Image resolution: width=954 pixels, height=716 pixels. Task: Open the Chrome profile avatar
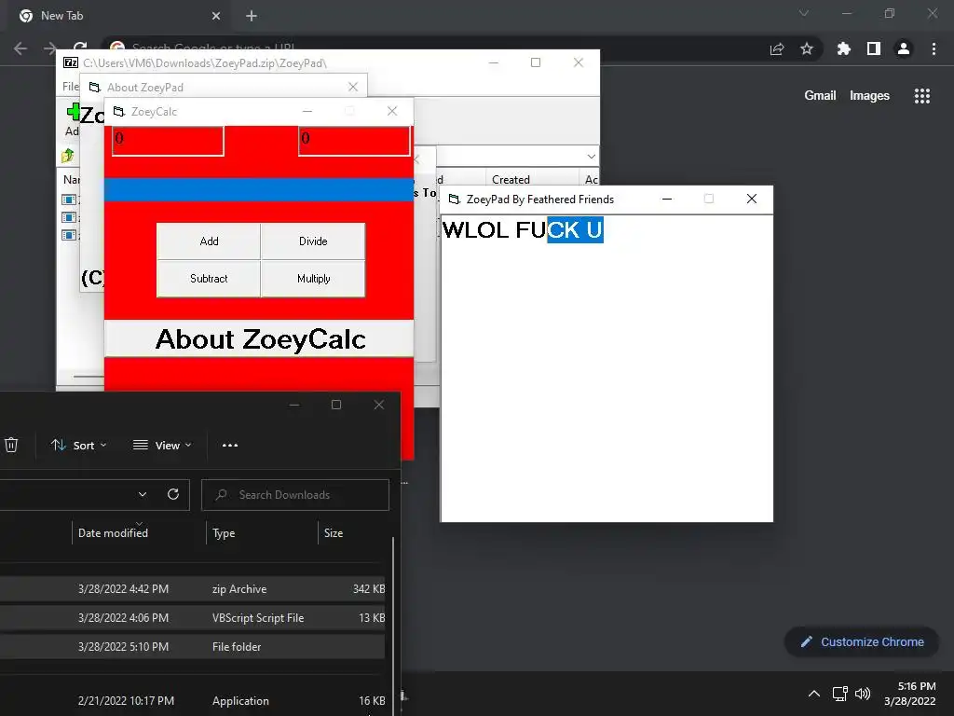(904, 48)
